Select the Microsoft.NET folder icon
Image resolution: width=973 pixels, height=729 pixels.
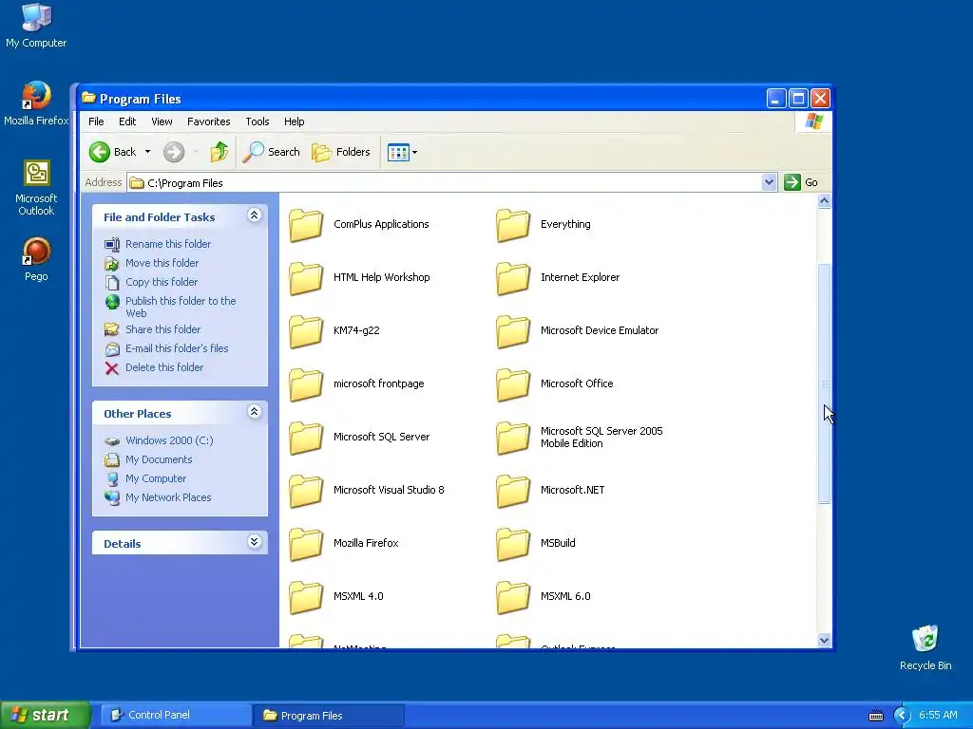513,490
